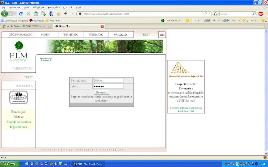The height and width of the screenshot is (167, 268).
Task: Follow the További információért kérem kattintson ide link
Action: point(186,110)
